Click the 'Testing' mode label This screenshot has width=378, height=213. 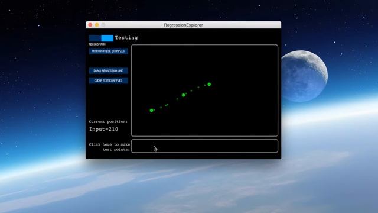[x=126, y=38]
